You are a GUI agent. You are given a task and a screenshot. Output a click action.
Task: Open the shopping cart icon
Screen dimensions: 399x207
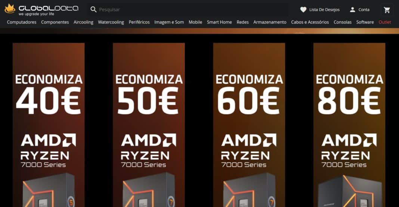(x=387, y=10)
